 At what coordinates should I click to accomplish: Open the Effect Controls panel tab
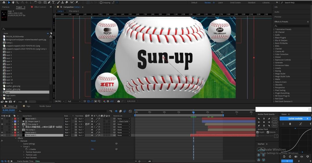click(x=40, y=7)
